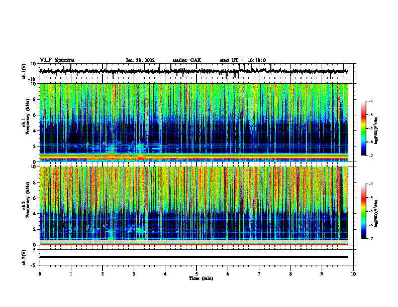Click the "Time (min)" x-axis label
Viewport: 398px width, 307px height.
coord(201,278)
